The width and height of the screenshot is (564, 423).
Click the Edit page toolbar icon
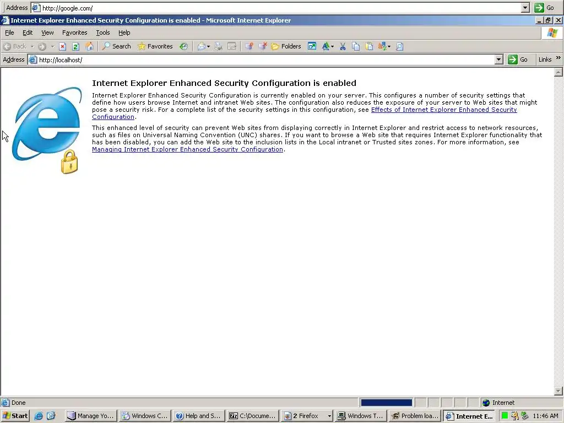coord(232,46)
